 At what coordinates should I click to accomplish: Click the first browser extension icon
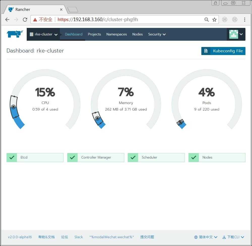tap(225, 20)
